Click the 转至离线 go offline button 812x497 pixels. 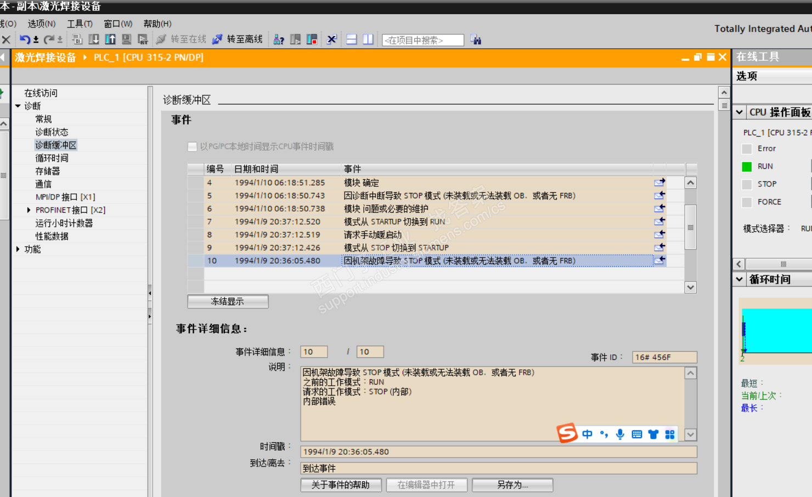coord(238,39)
